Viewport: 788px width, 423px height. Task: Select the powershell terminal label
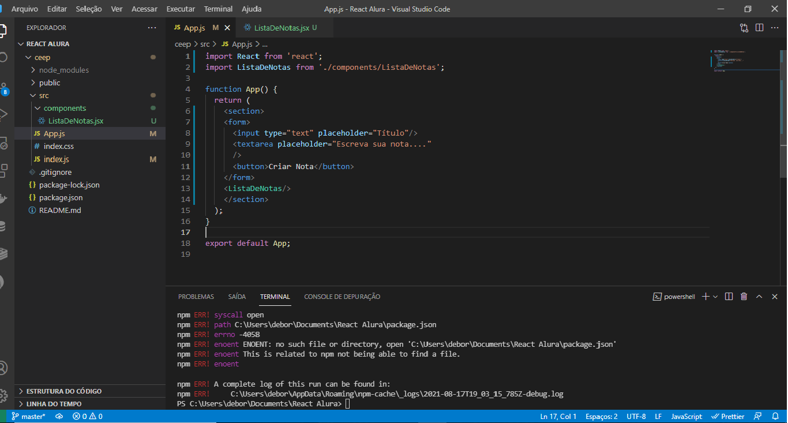pyautogui.click(x=674, y=297)
